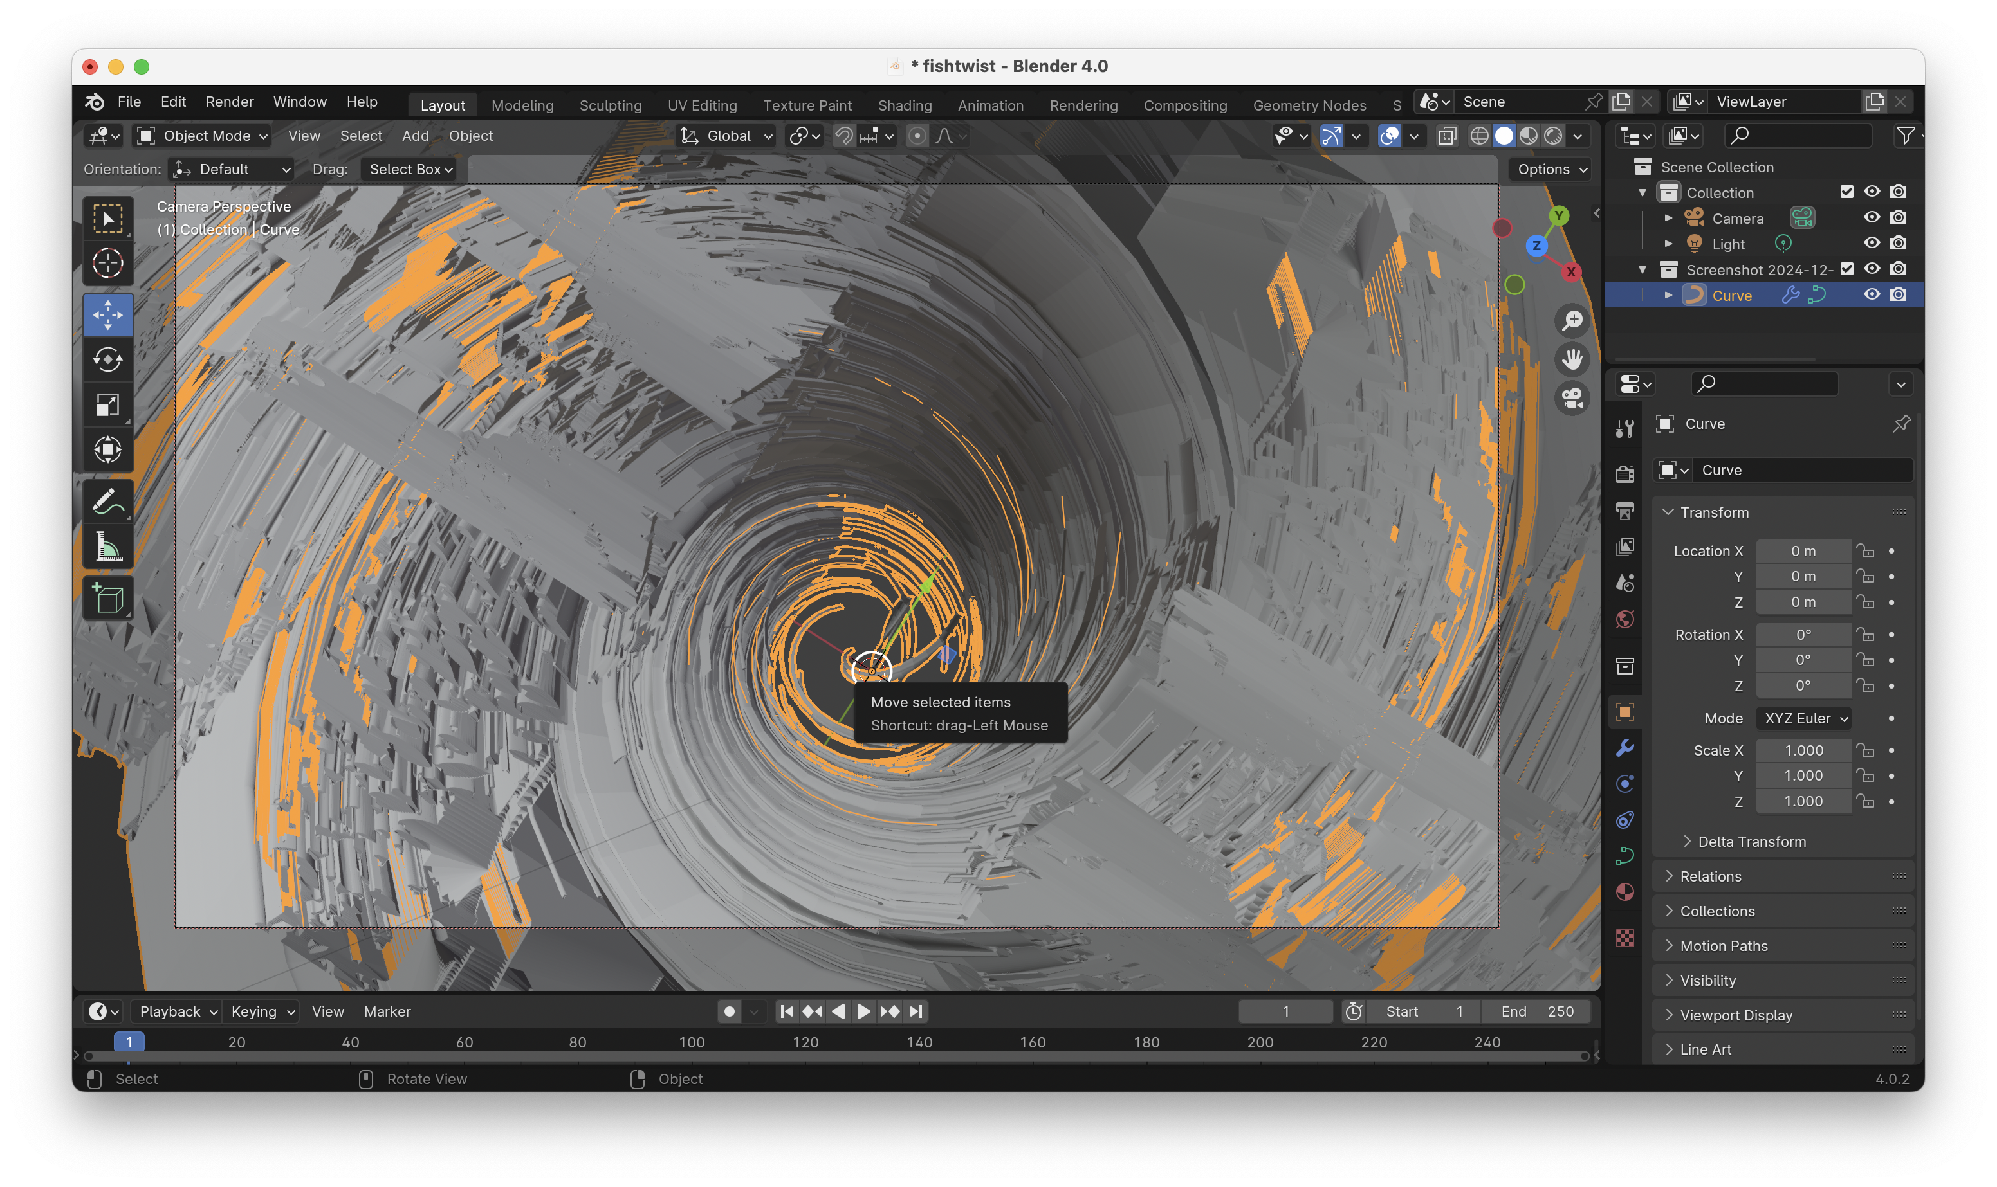
Task: Hide the Camera object using its eye icon
Action: [x=1872, y=217]
